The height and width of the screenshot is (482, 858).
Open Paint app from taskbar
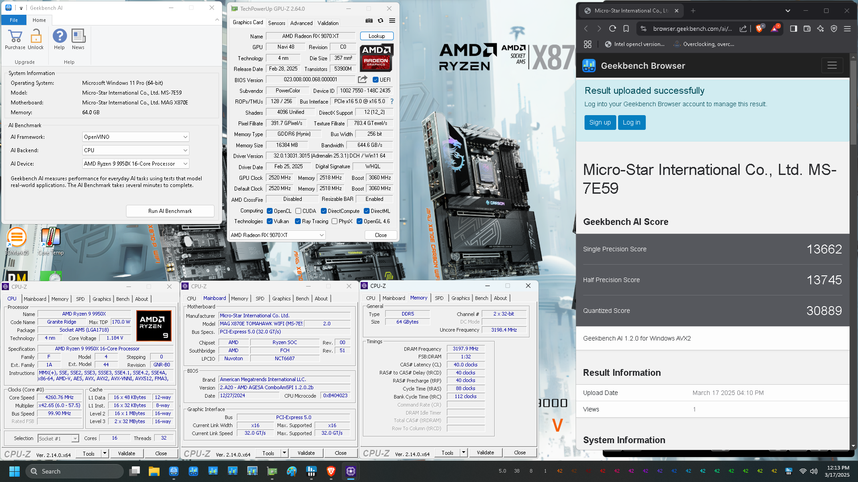[292, 471]
